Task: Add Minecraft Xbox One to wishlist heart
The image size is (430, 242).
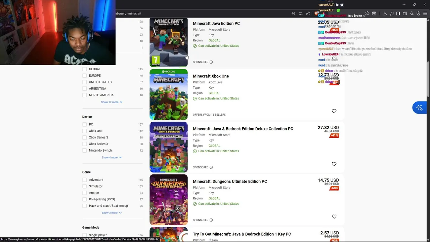Action: click(x=334, y=111)
